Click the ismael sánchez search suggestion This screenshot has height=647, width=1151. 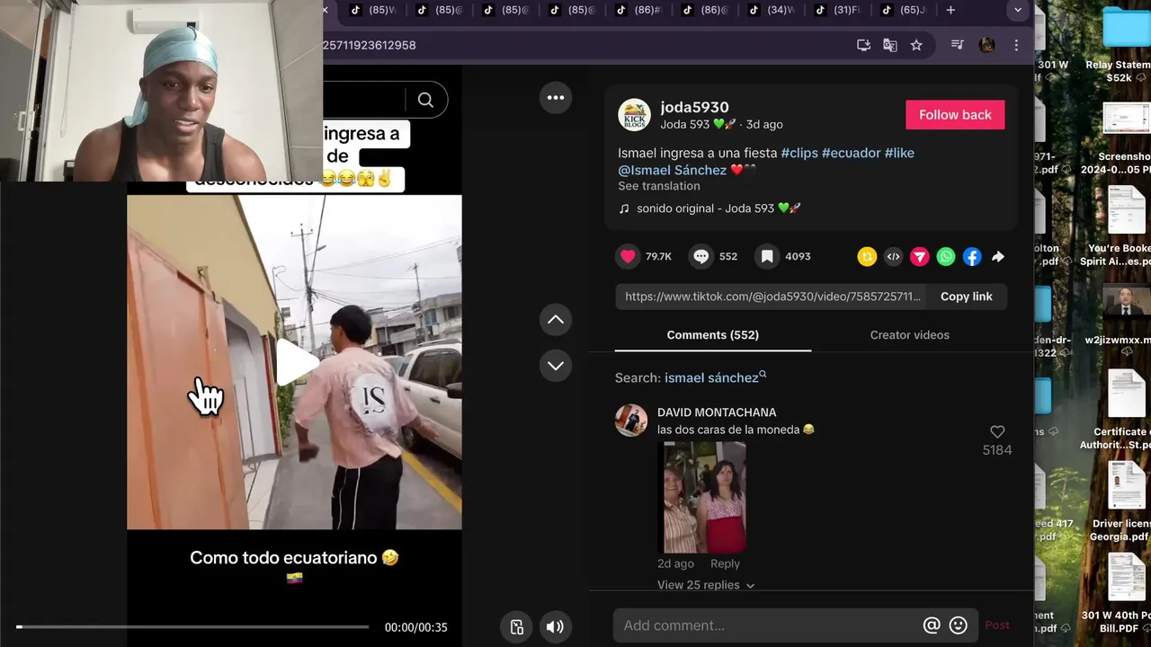pos(715,377)
